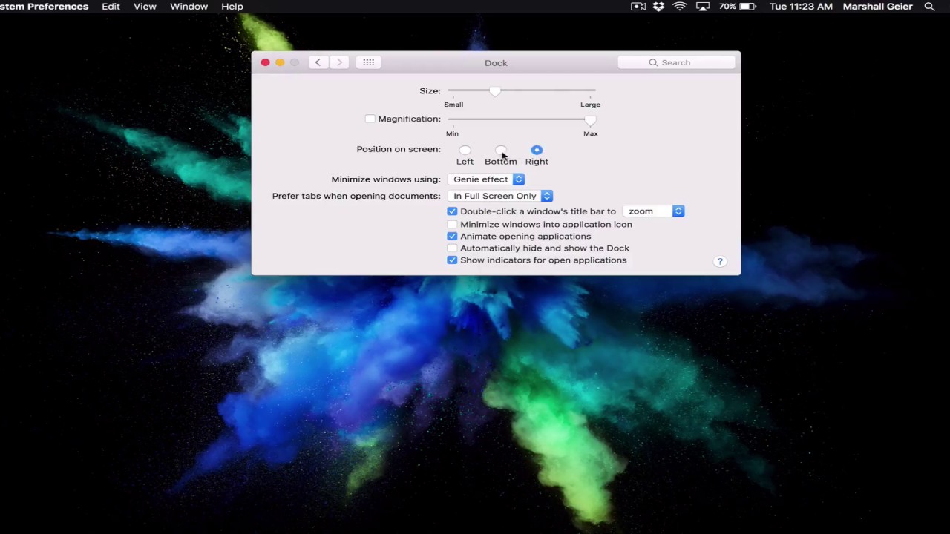Select Right dock position

537,150
